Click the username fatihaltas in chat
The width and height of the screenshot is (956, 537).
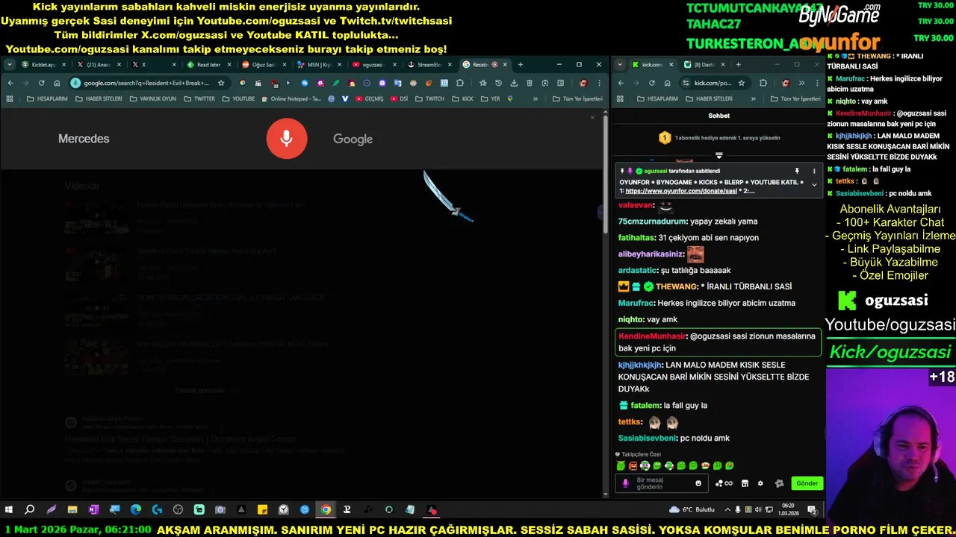(x=636, y=237)
